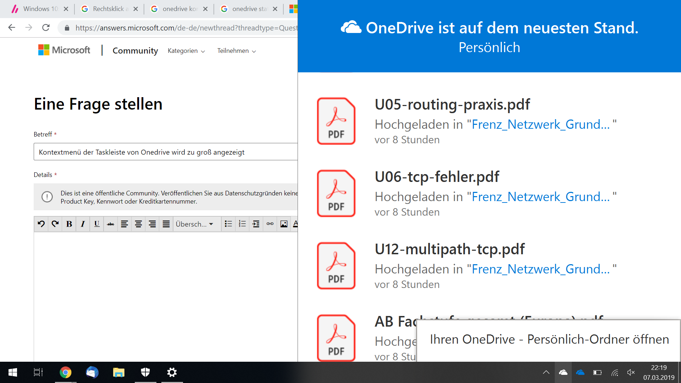Image resolution: width=681 pixels, height=383 pixels.
Task: Open the clock and date 22:19
Action: (x=659, y=372)
